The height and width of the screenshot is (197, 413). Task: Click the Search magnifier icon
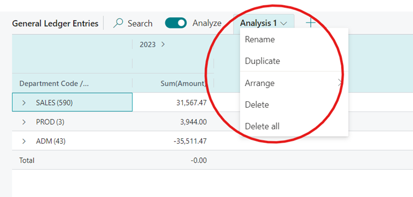click(x=118, y=23)
